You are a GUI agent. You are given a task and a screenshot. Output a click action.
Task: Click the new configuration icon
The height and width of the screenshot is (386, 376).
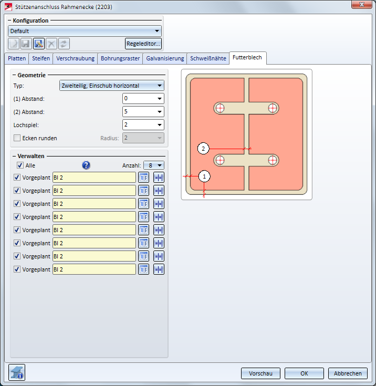click(14, 44)
